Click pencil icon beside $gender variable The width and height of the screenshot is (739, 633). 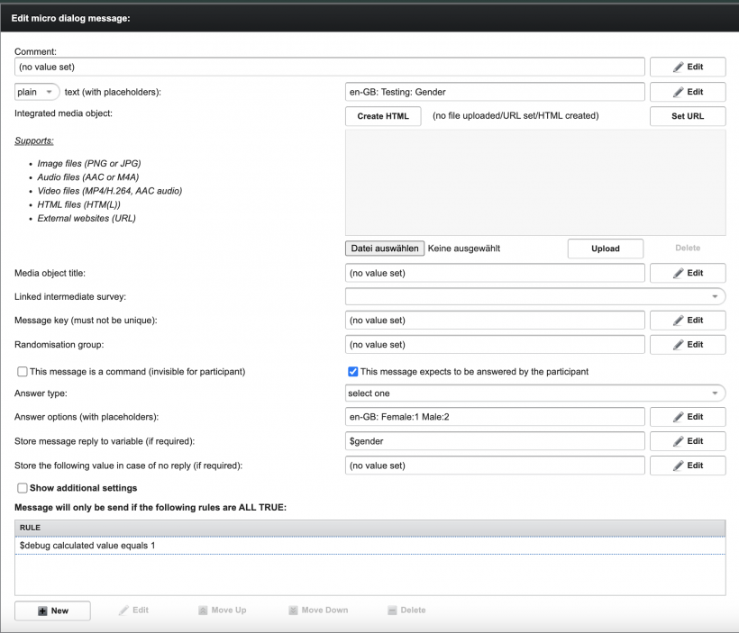coord(679,441)
